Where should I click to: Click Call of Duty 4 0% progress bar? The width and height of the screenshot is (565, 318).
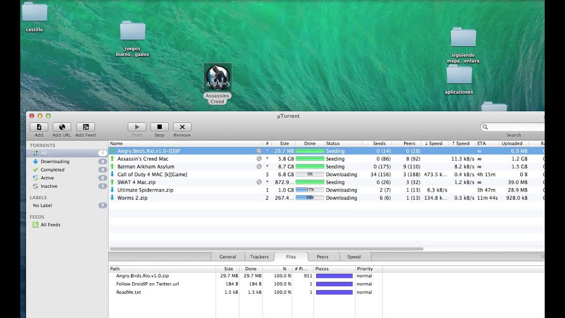[x=310, y=174]
